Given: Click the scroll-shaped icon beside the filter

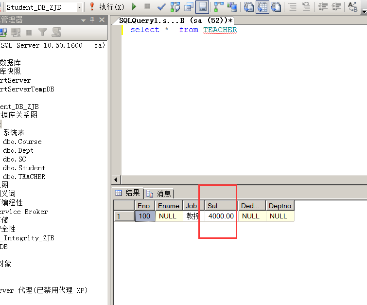Looking at the screenshot, I should coord(56,32).
